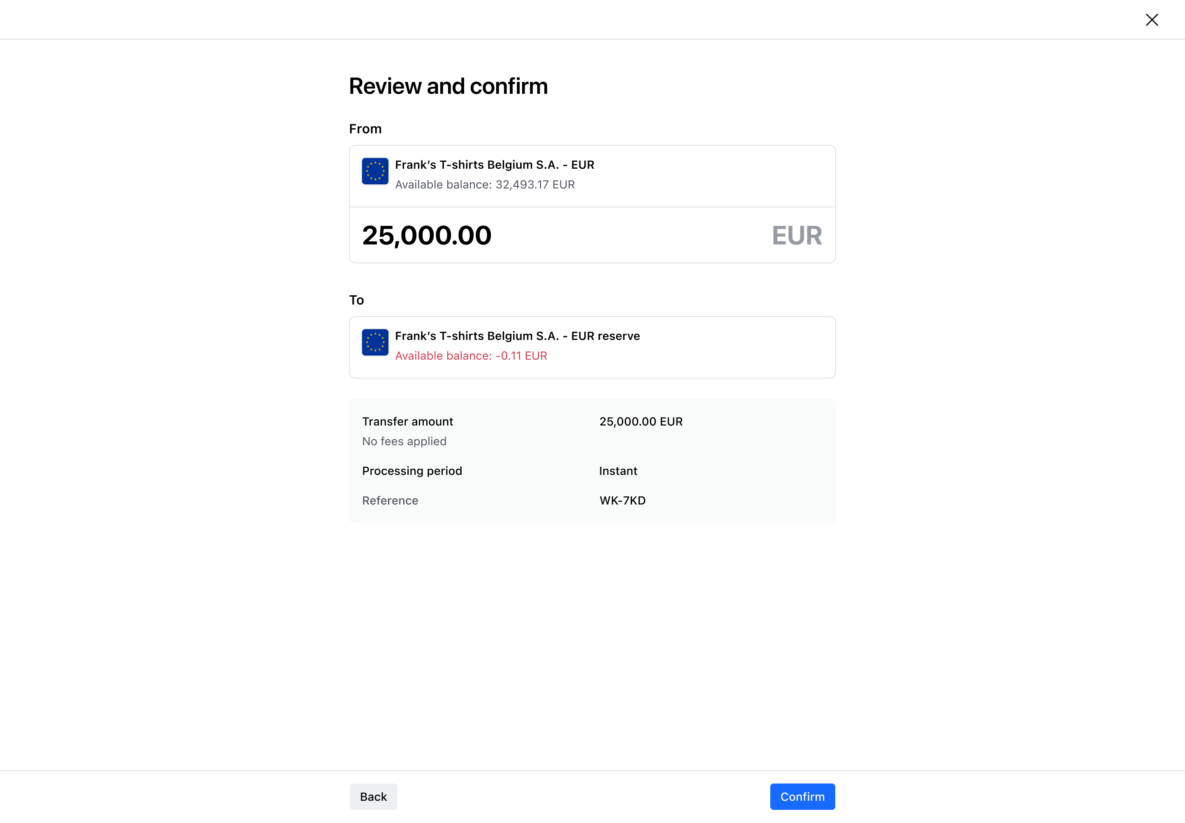The image size is (1185, 823).
Task: Click the large EUR currency label
Action: point(797,235)
